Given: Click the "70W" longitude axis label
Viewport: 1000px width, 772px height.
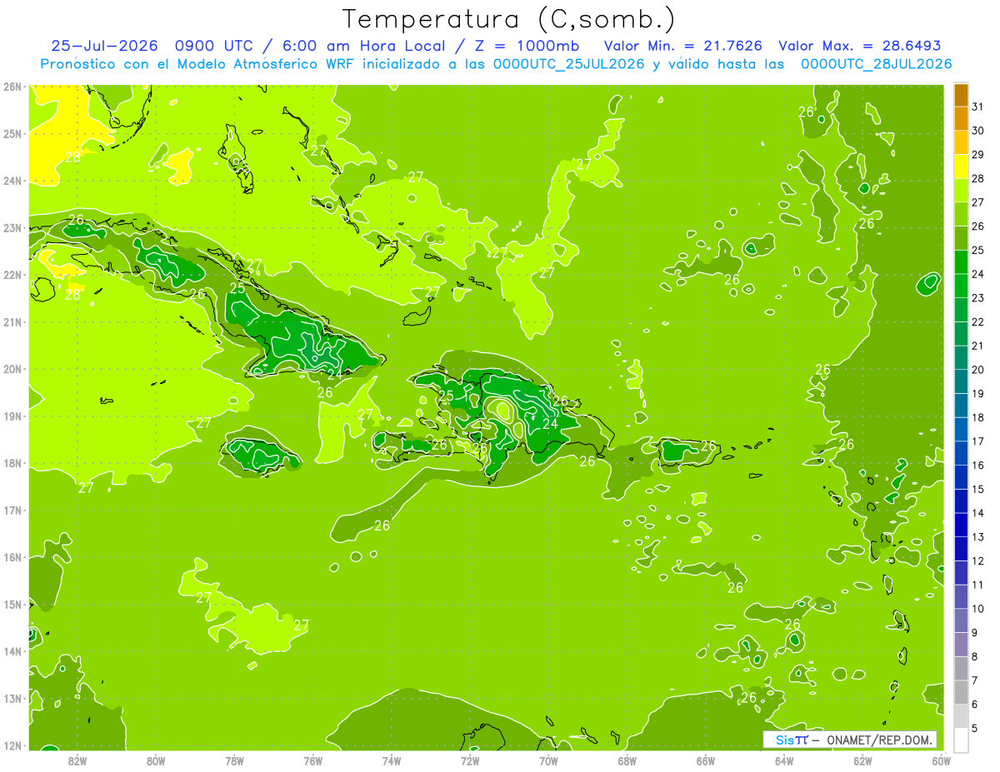Looking at the screenshot, I should pyautogui.click(x=548, y=760).
